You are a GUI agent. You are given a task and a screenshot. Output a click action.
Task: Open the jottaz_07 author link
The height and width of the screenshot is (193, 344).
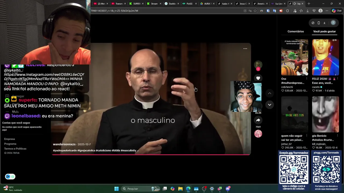(287, 144)
